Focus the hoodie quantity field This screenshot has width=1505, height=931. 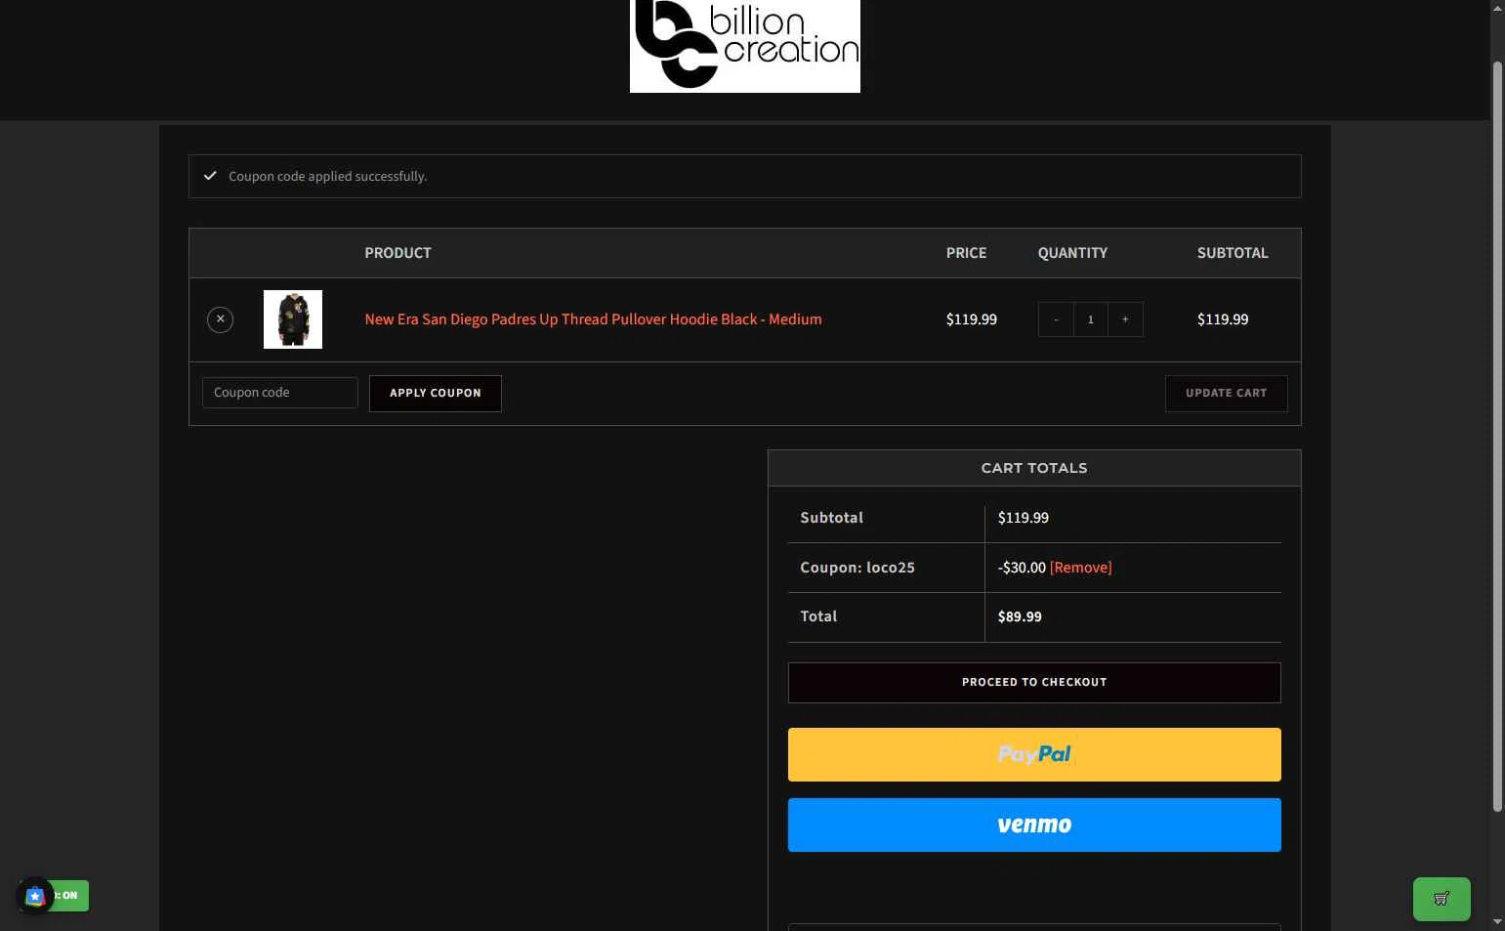(x=1090, y=319)
